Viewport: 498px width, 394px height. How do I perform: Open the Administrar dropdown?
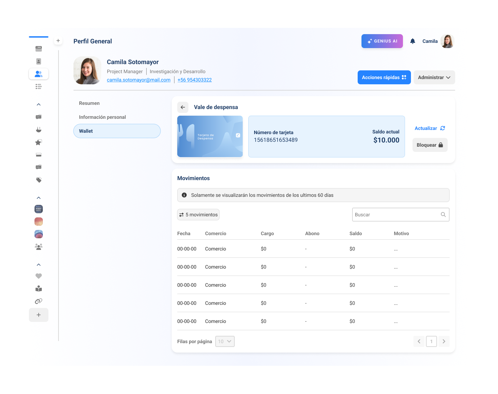pyautogui.click(x=434, y=77)
